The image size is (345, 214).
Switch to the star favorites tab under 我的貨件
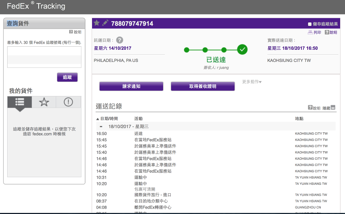[44, 102]
